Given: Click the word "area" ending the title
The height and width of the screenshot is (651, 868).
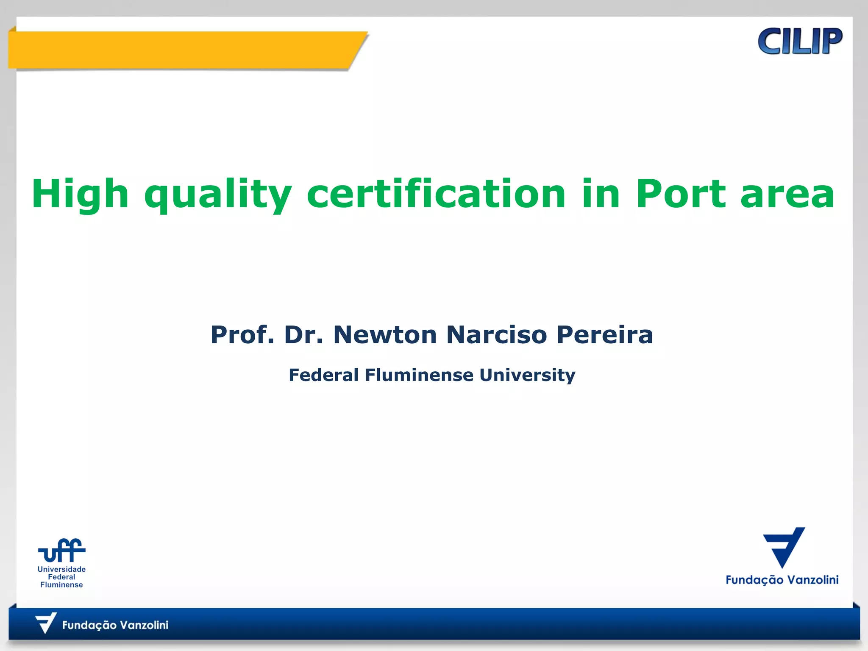Looking at the screenshot, I should [787, 195].
